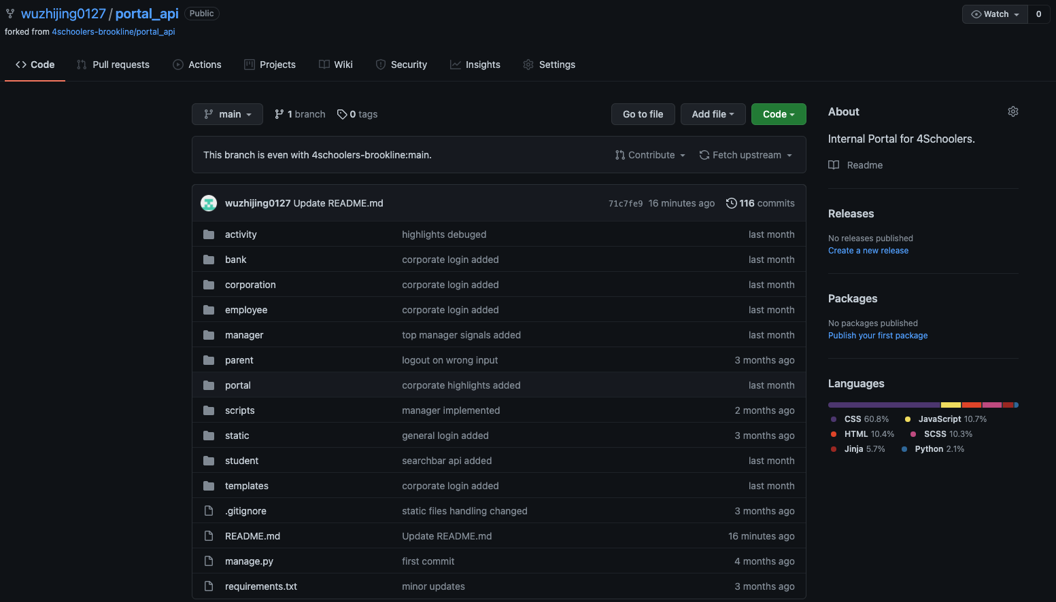Image resolution: width=1056 pixels, height=602 pixels.
Task: Open the Fetch upstream dropdown
Action: point(746,155)
